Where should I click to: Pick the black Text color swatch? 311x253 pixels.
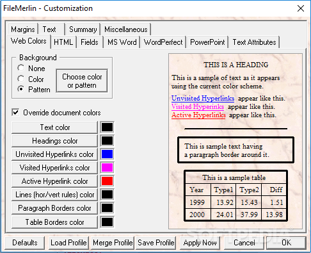click(x=107, y=127)
